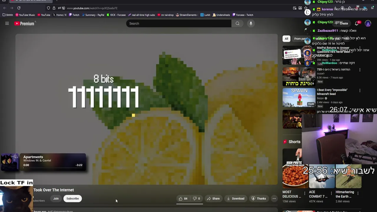The width and height of the screenshot is (377, 212).
Task: Open the Shhhh bookmark
Action: 8,15
